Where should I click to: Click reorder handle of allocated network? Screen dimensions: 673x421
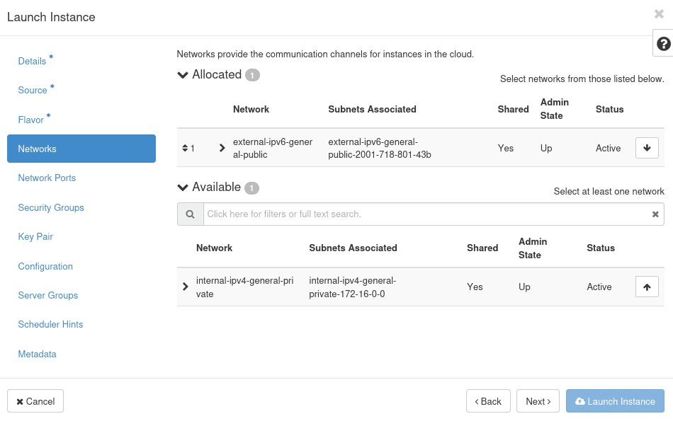coord(185,148)
